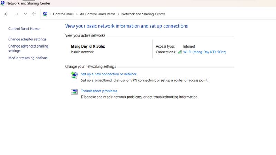Open the Recent locations dropdown arrow
This screenshot has width=276, height=155.
click(26, 14)
